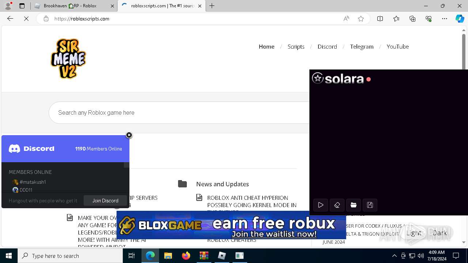
Task: Open Task View on taskbar
Action: (x=132, y=256)
